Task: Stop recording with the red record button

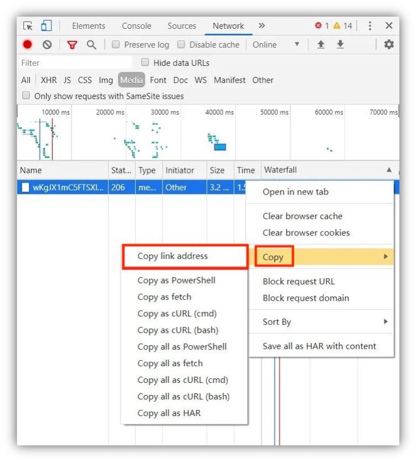Action: [27, 44]
